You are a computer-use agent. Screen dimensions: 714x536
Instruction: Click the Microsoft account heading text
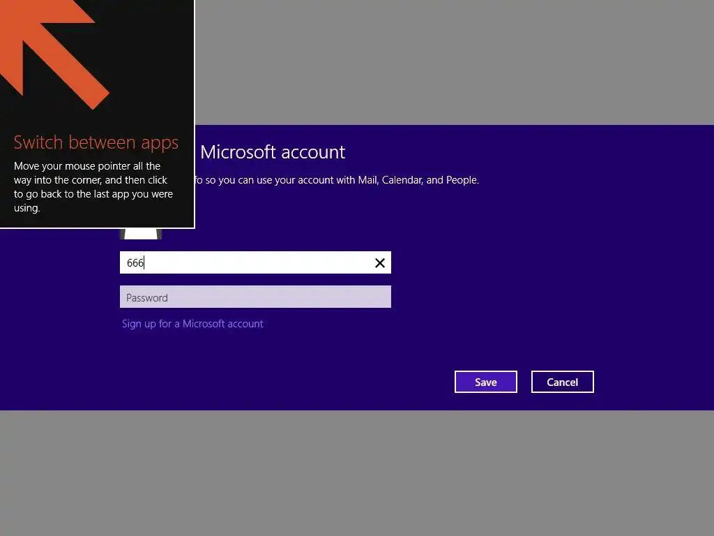tap(273, 152)
